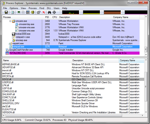Screen dimensions: 150x124
Task: Click the procexp.exe process icon
Action: click(14, 40)
